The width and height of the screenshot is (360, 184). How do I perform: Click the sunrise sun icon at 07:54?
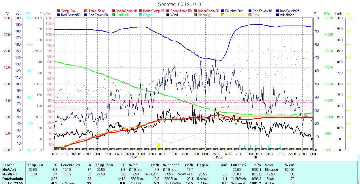[x=139, y=157]
